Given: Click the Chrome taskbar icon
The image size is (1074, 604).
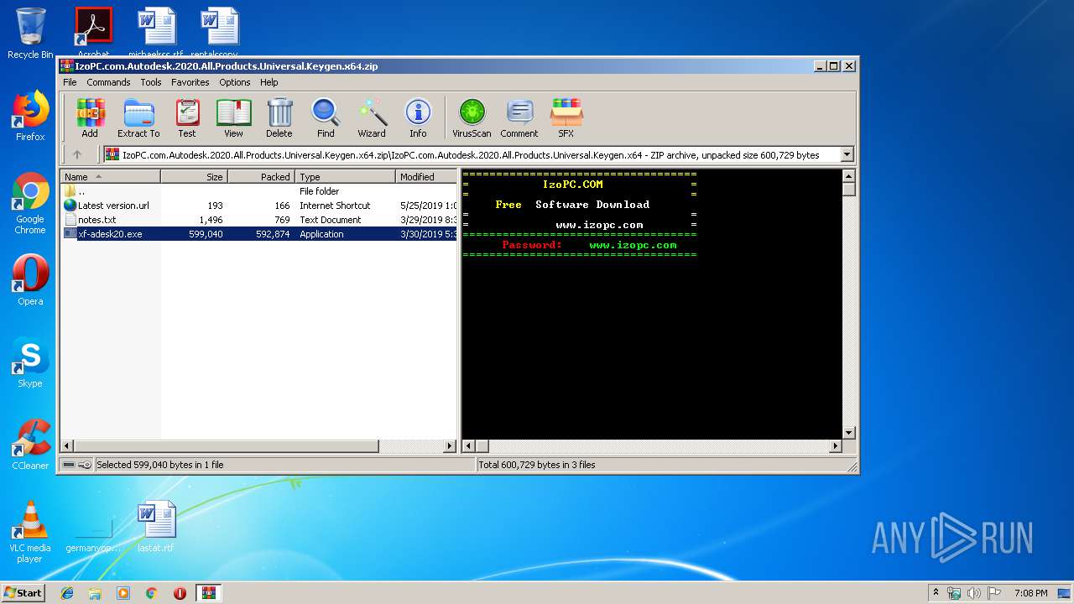Looking at the screenshot, I should [151, 593].
